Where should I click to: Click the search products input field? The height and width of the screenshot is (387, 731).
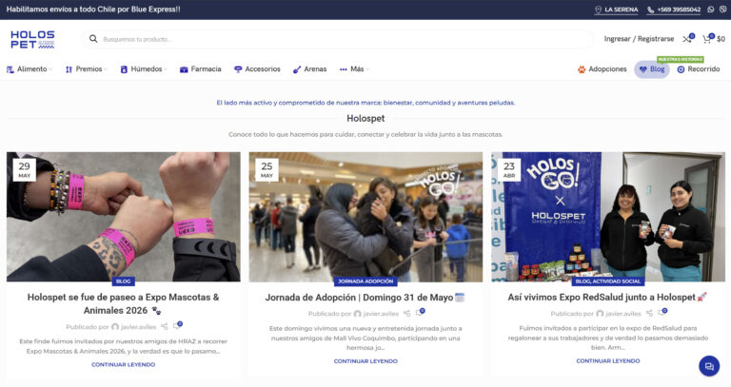(x=338, y=39)
